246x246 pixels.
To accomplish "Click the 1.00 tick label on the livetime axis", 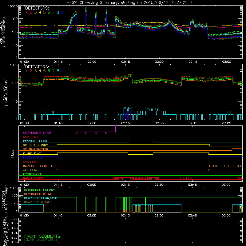I will [14, 219].
